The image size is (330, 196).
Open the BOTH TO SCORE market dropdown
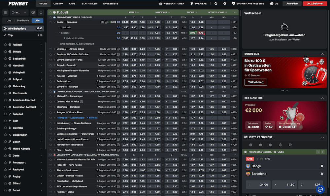coord(217,13)
